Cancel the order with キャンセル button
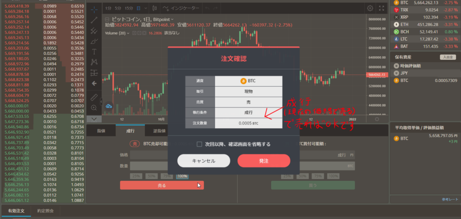This screenshot has height=219, width=461. pyautogui.click(x=203, y=161)
